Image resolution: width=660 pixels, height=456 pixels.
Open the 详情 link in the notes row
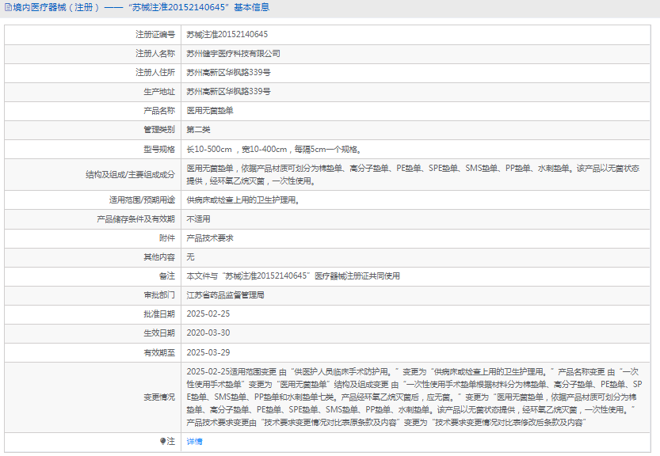[194, 441]
